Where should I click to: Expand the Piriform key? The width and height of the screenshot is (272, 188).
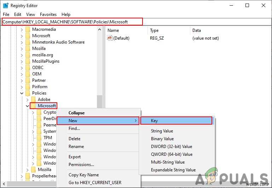tap(22, 87)
